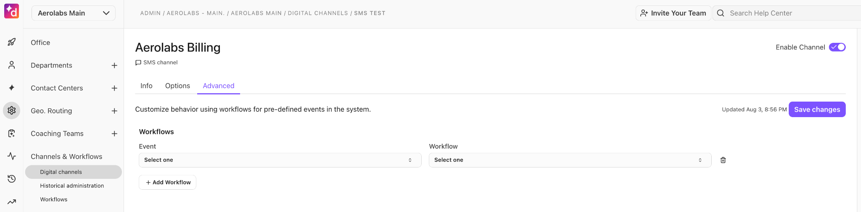Open the person profile sidebar icon

[x=12, y=65]
